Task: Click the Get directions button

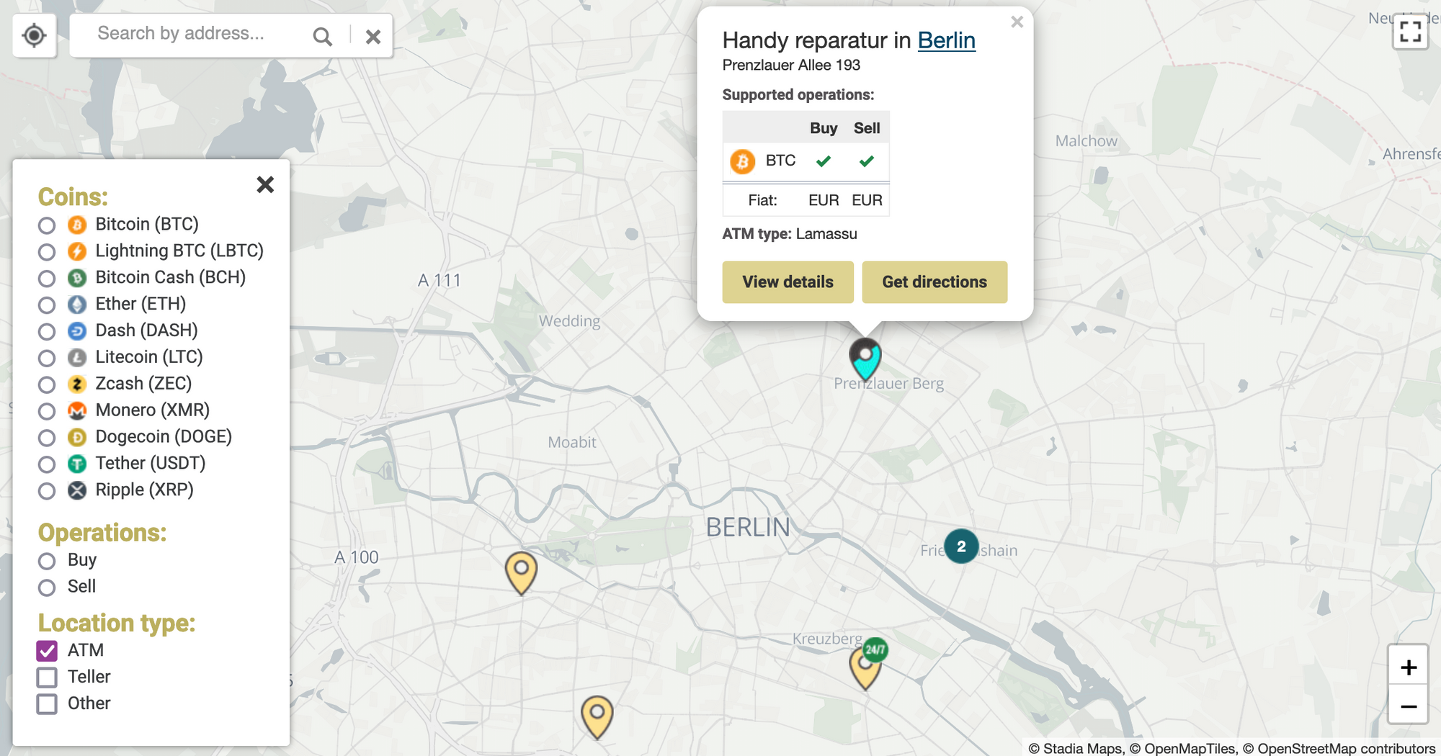Action: coord(934,282)
